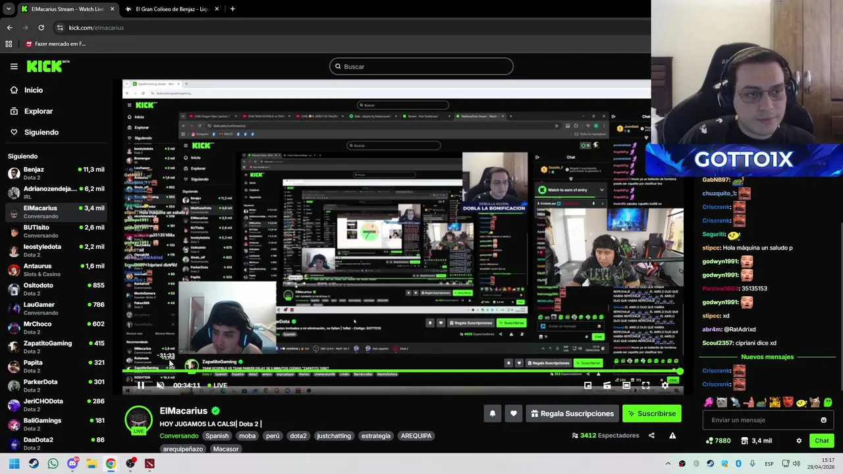This screenshot has width=843, height=474.
Task: Open chat settings gear icon
Action: point(799,441)
